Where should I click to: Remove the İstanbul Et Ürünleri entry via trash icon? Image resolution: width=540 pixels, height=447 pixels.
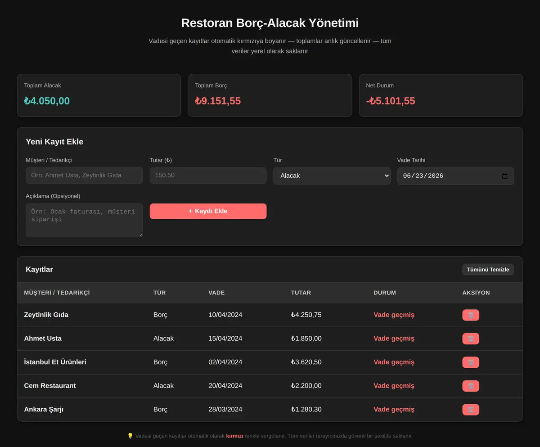click(470, 362)
